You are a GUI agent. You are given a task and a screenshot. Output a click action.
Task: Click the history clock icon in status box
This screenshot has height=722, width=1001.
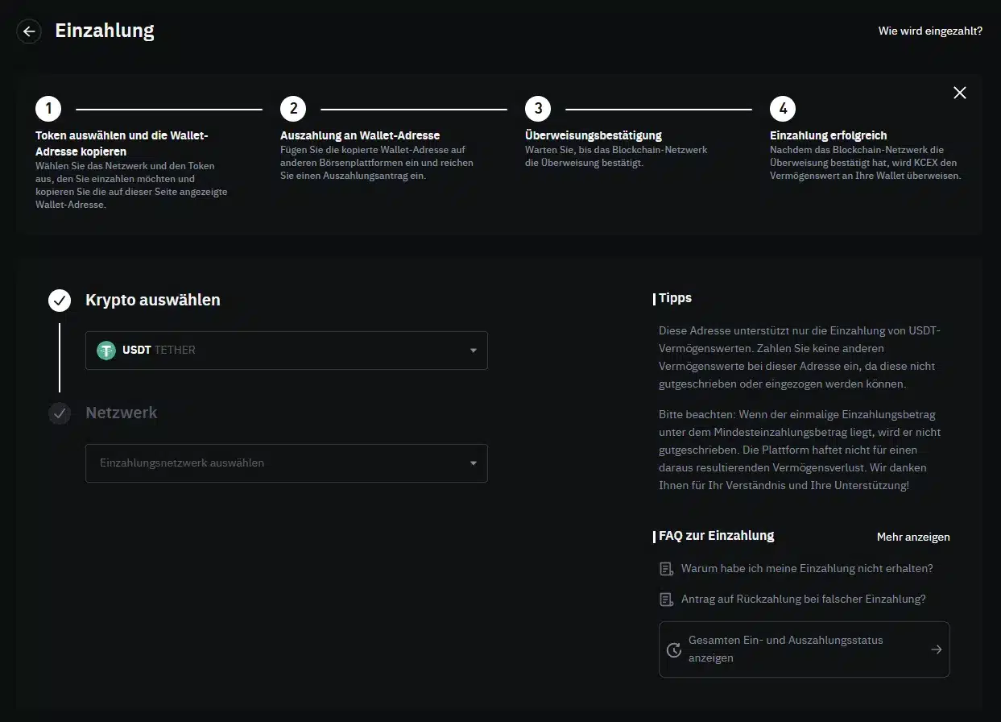(x=674, y=649)
